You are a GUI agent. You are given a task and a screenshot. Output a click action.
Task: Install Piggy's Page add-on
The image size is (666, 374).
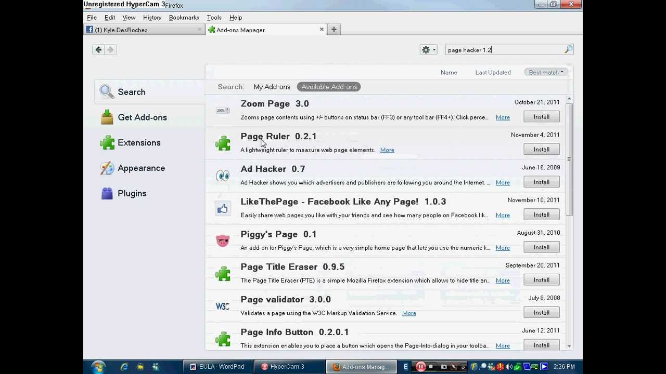(x=541, y=248)
